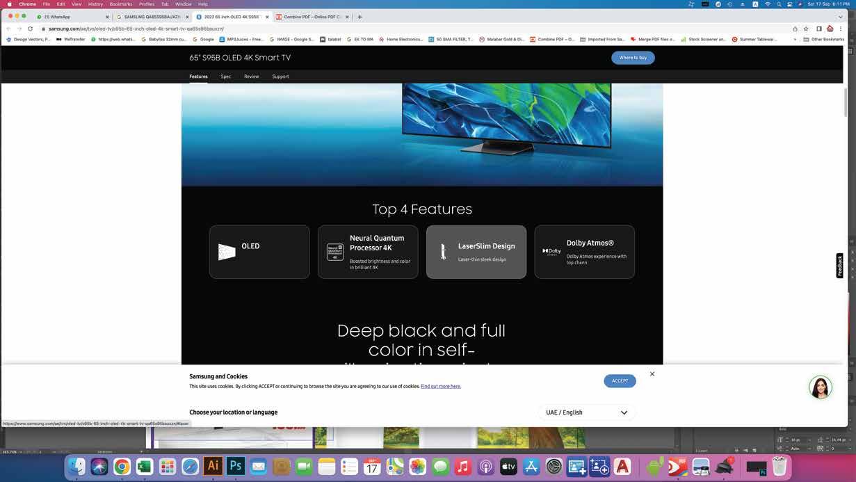Launch Siri from the Dock
Screen dimensions: 856x482
99,467
